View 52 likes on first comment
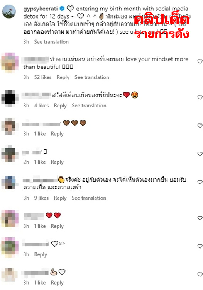 pos(43,77)
